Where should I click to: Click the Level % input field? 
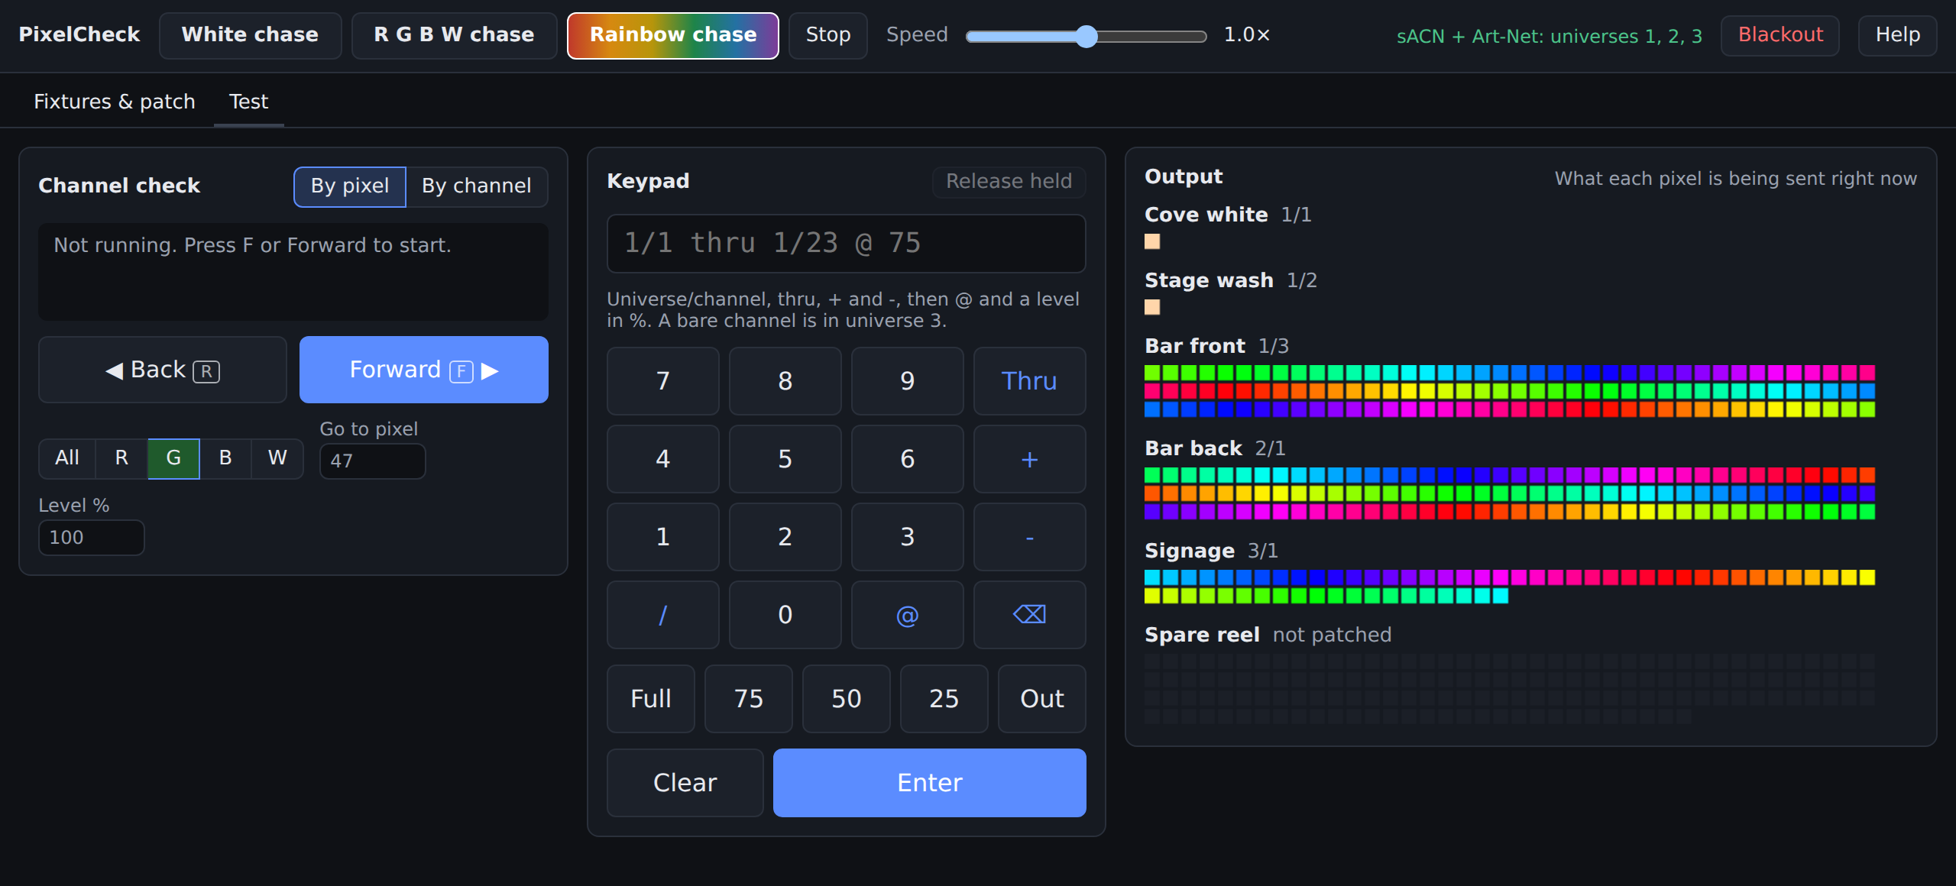click(x=91, y=538)
